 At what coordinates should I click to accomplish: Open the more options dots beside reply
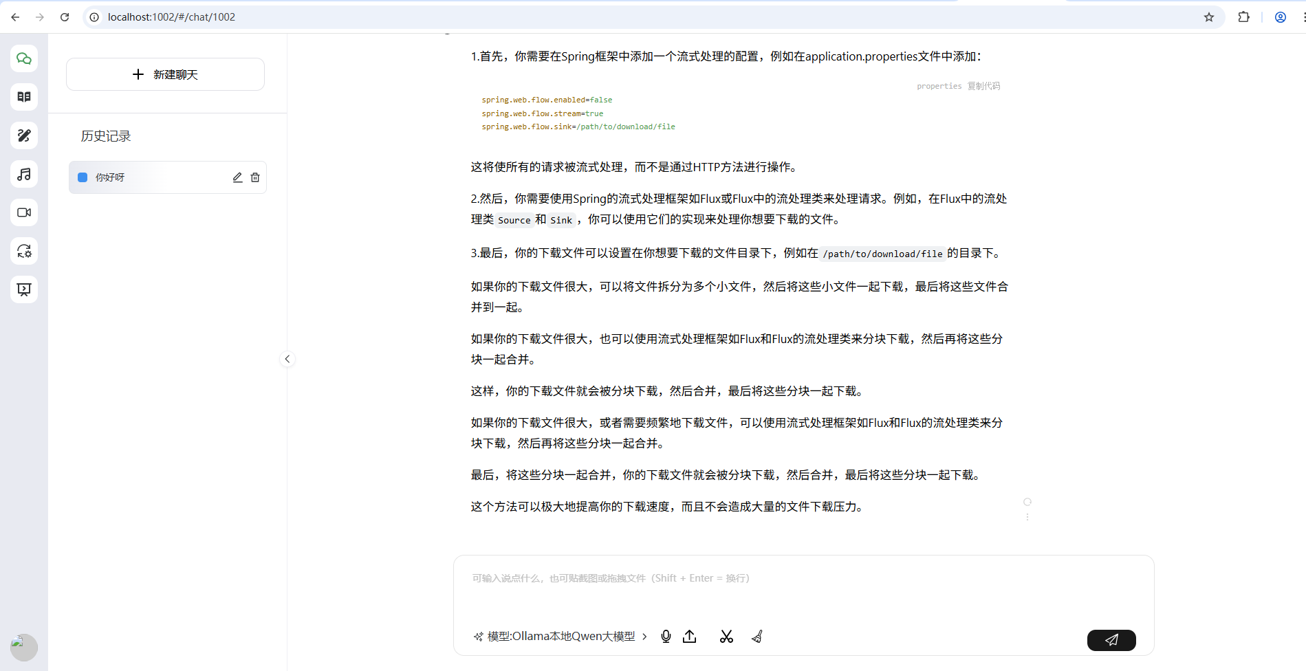[x=1027, y=517]
